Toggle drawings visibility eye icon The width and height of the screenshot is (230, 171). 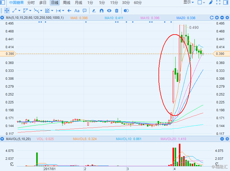click(109, 11)
